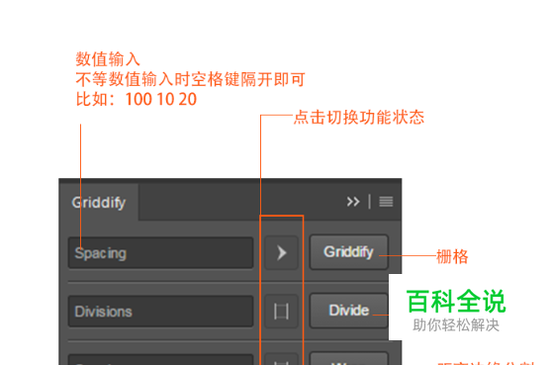Click the Griddify button
This screenshot has width=551, height=365.
(348, 252)
